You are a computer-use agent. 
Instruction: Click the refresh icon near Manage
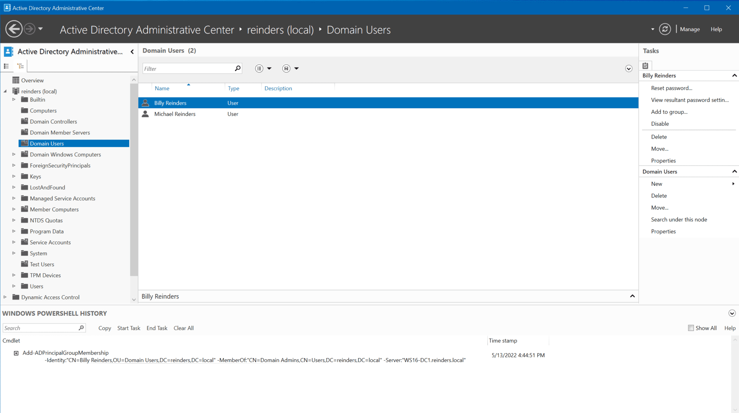coord(665,29)
